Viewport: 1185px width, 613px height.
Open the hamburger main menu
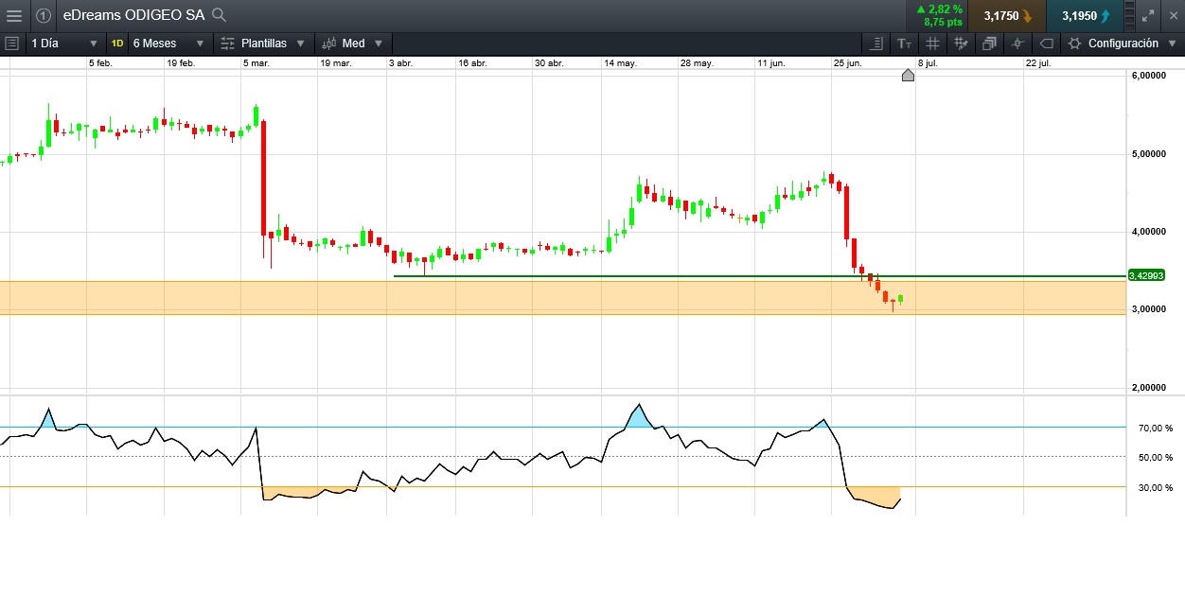tap(13, 15)
